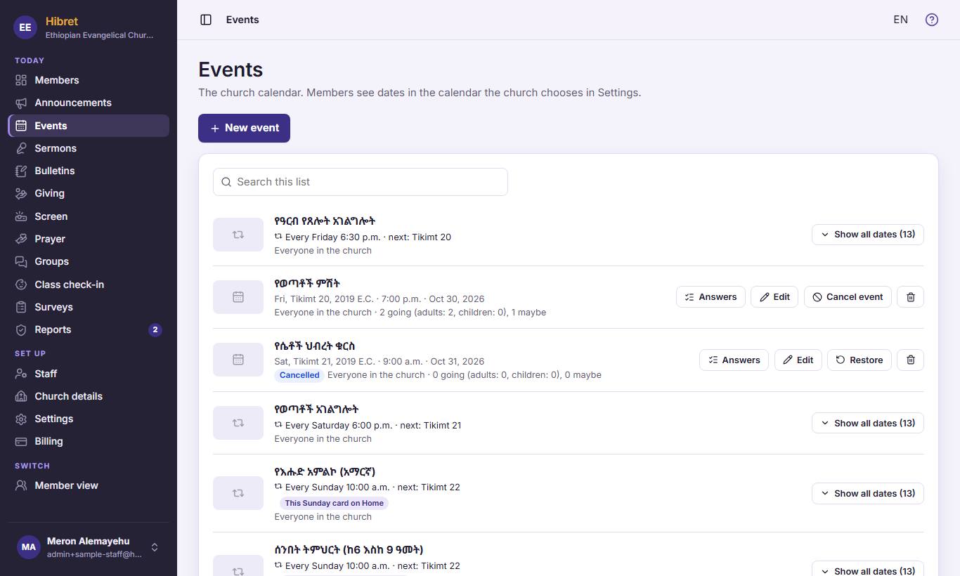The height and width of the screenshot is (576, 960).
Task: Click the የወጣቶች ምሽት calendar thumbnail
Action: 238,297
